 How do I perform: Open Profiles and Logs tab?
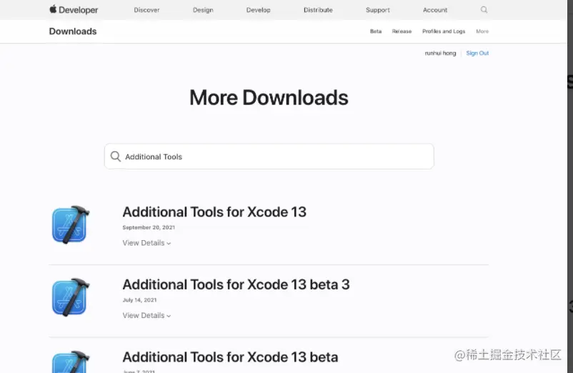click(x=444, y=31)
